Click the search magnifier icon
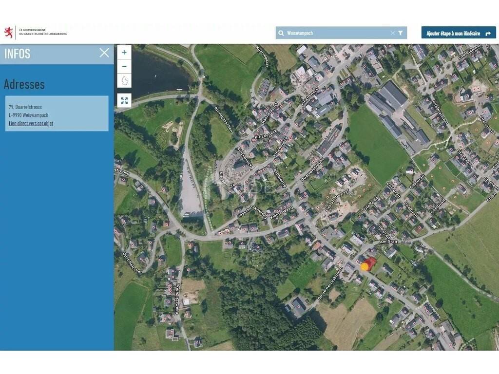Image resolution: width=499 pixels, height=374 pixels. [281, 33]
